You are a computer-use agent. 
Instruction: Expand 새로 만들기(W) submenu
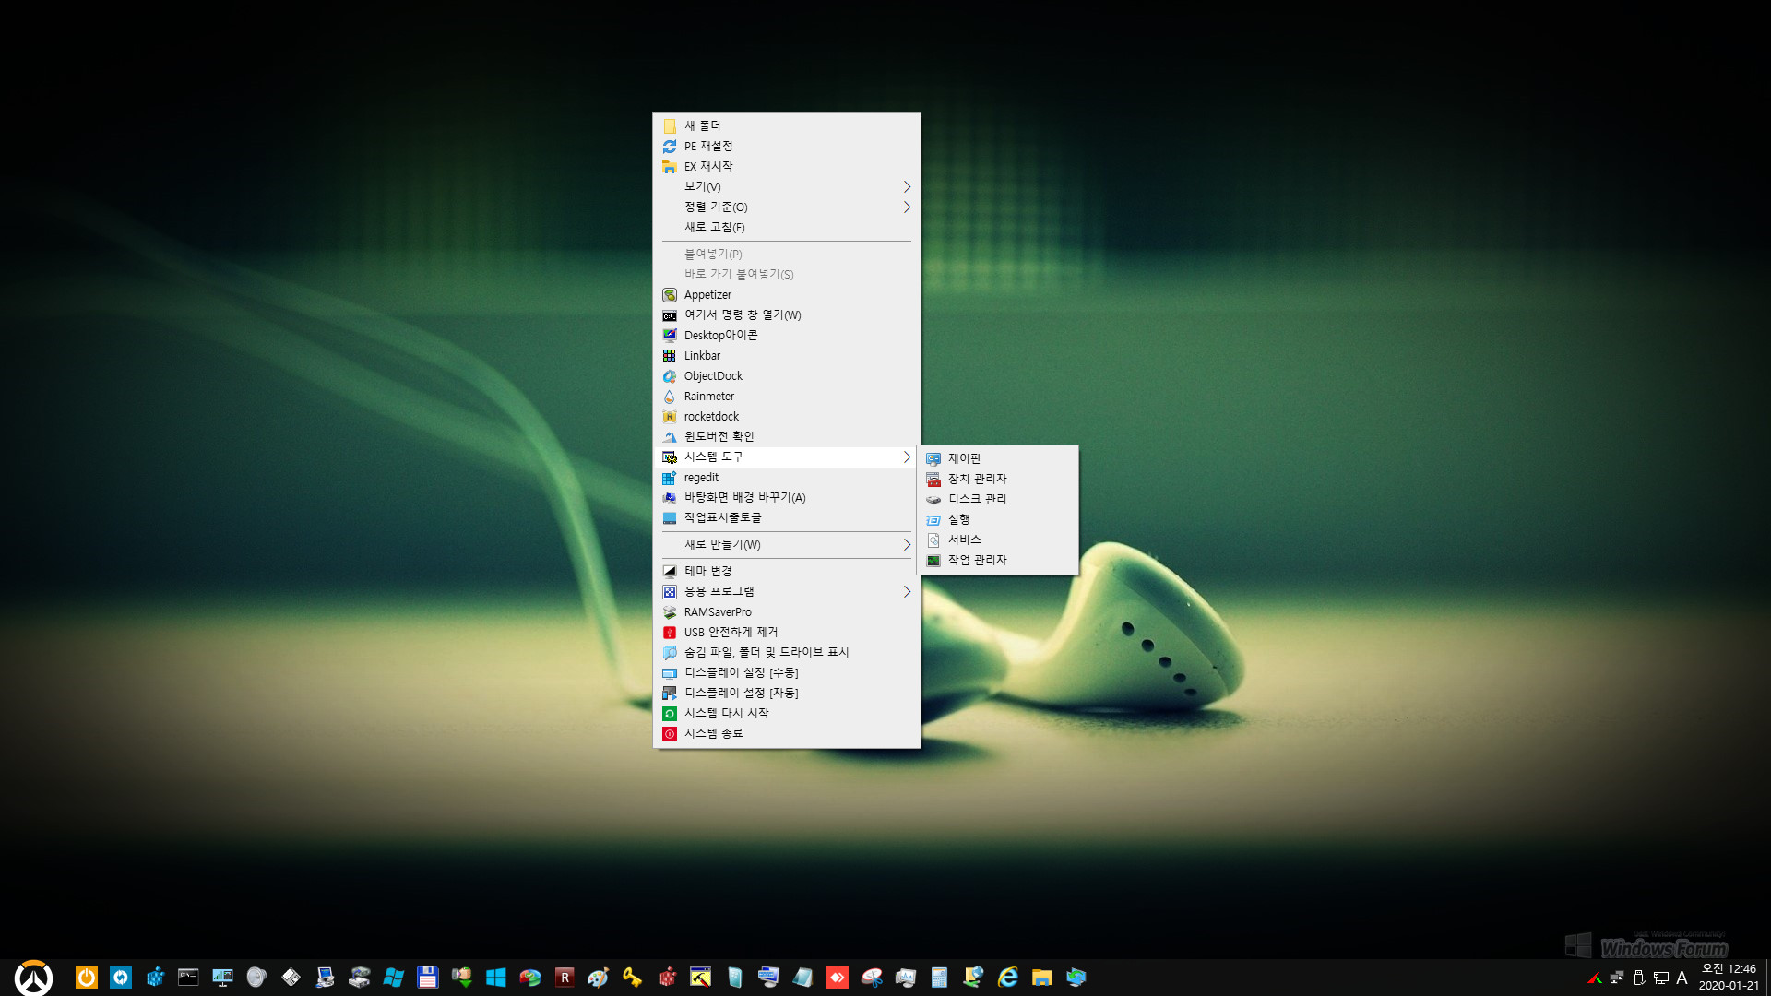click(786, 545)
